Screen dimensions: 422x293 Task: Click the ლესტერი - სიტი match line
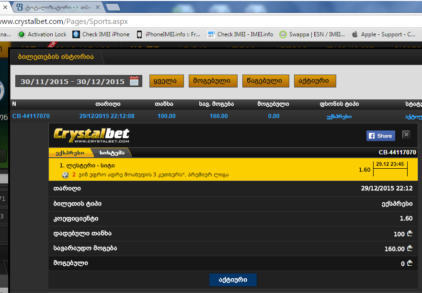coord(87,166)
